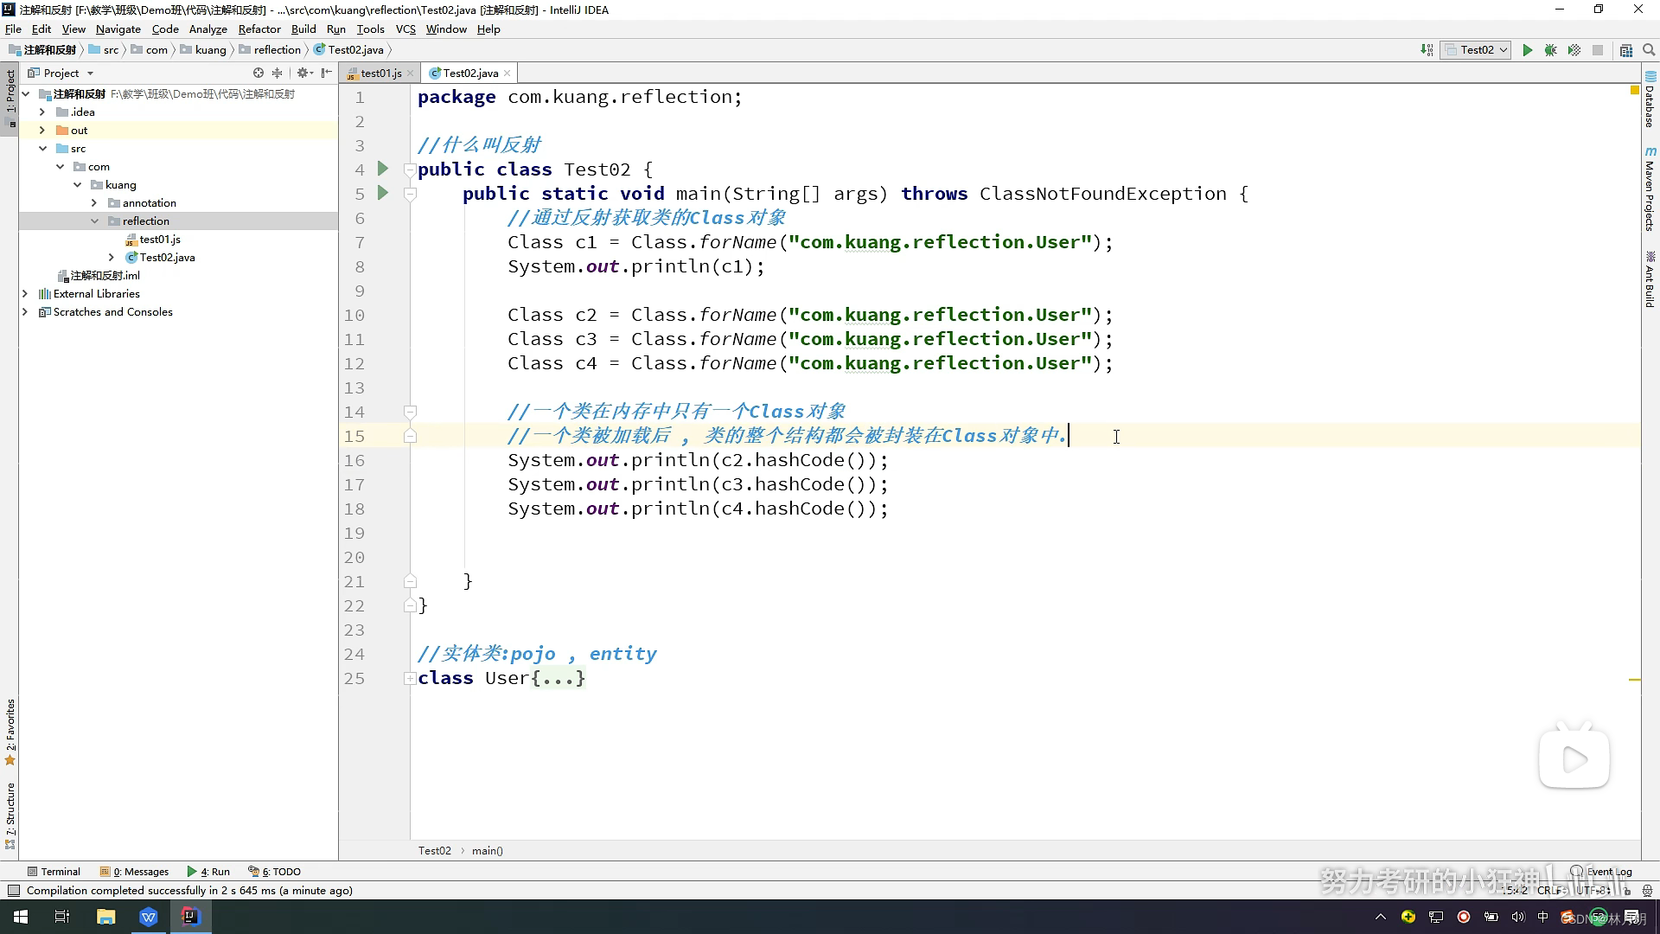This screenshot has width=1660, height=934.
Task: Select the Test02 run configuration dropdown
Action: pos(1480,49)
